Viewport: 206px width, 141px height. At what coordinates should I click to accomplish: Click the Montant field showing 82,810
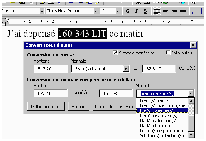point(51,93)
